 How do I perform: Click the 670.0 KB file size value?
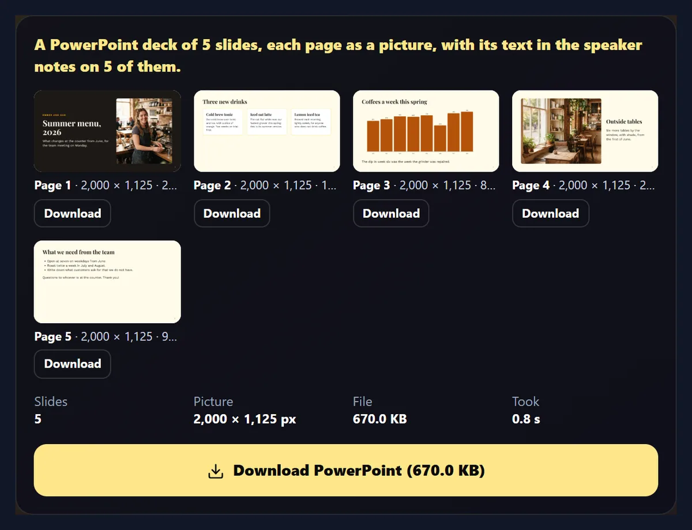pyautogui.click(x=380, y=419)
